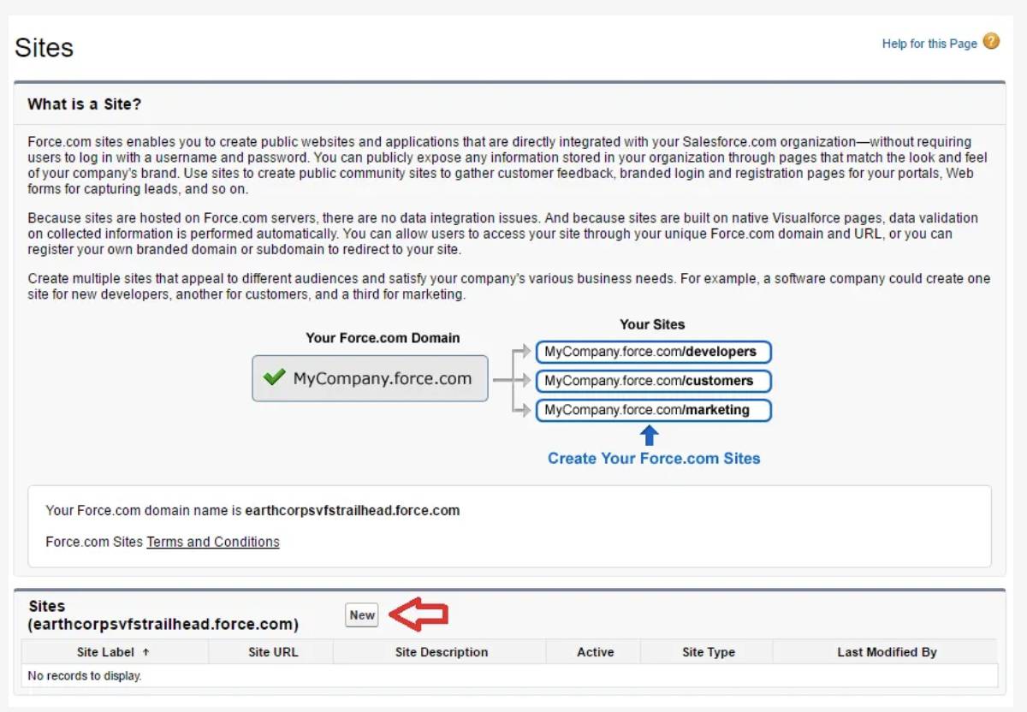Click the Sites page title
Image resolution: width=1027 pixels, height=712 pixels.
pyautogui.click(x=45, y=47)
